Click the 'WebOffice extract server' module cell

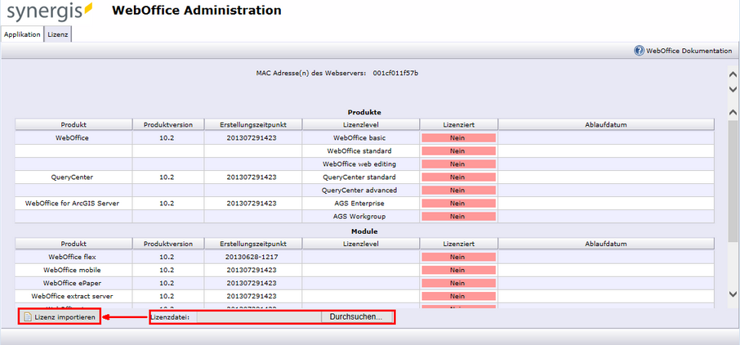point(74,296)
